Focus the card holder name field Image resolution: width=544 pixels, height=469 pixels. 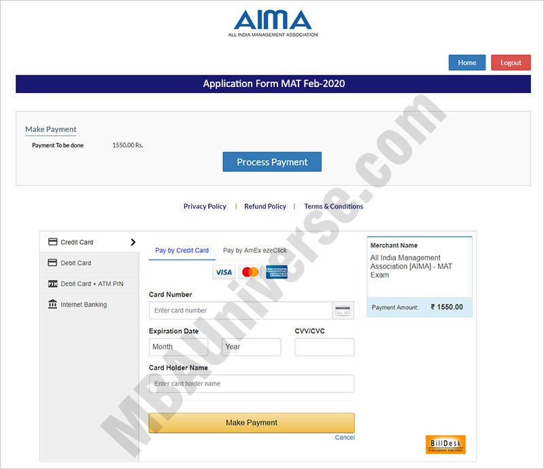[252, 383]
